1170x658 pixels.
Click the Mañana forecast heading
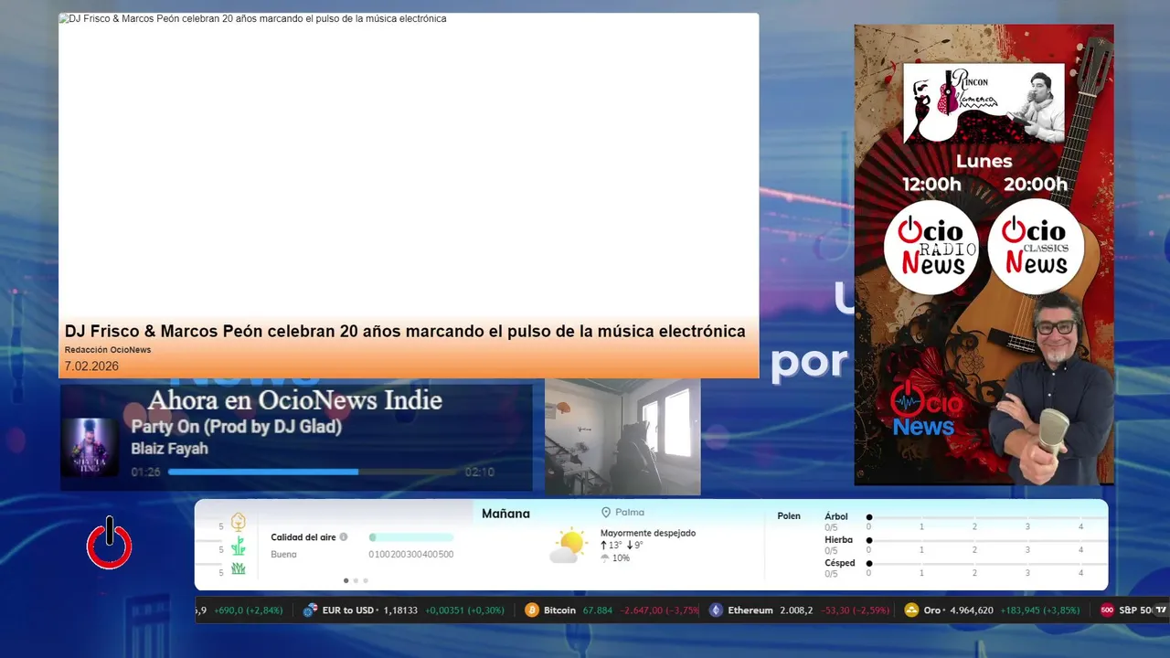pyautogui.click(x=505, y=514)
